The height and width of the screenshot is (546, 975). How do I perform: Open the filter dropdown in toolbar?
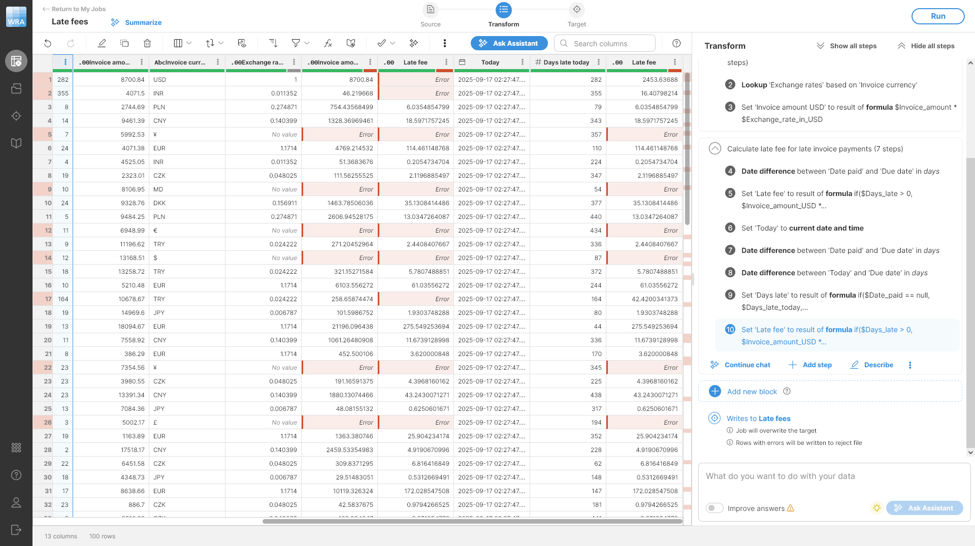[x=300, y=44]
